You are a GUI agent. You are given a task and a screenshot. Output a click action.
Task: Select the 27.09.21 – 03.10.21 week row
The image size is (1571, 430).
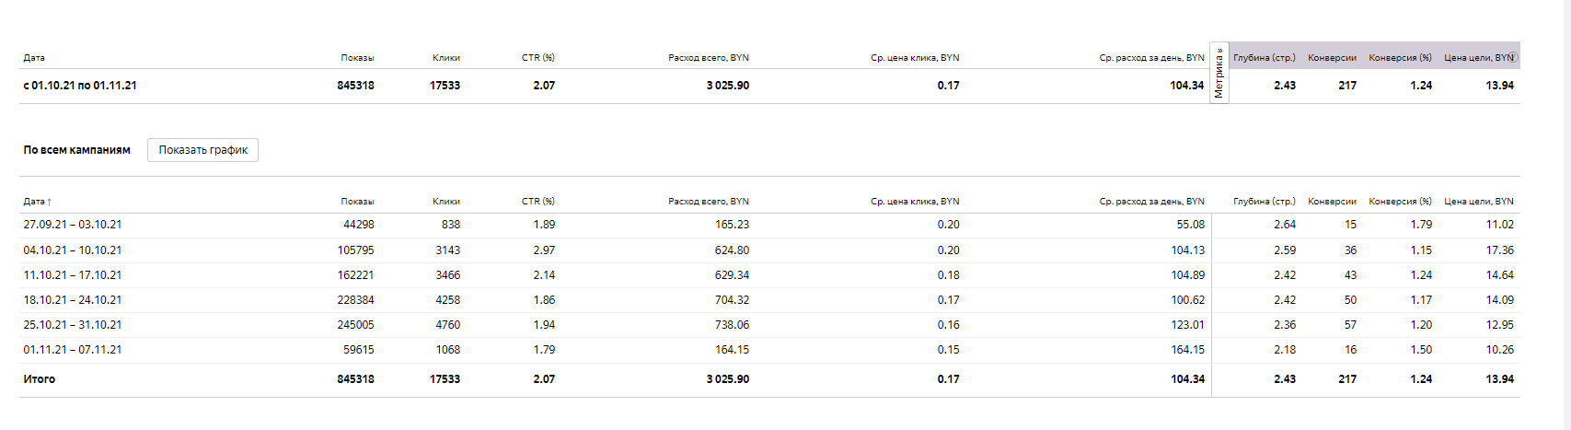(73, 225)
